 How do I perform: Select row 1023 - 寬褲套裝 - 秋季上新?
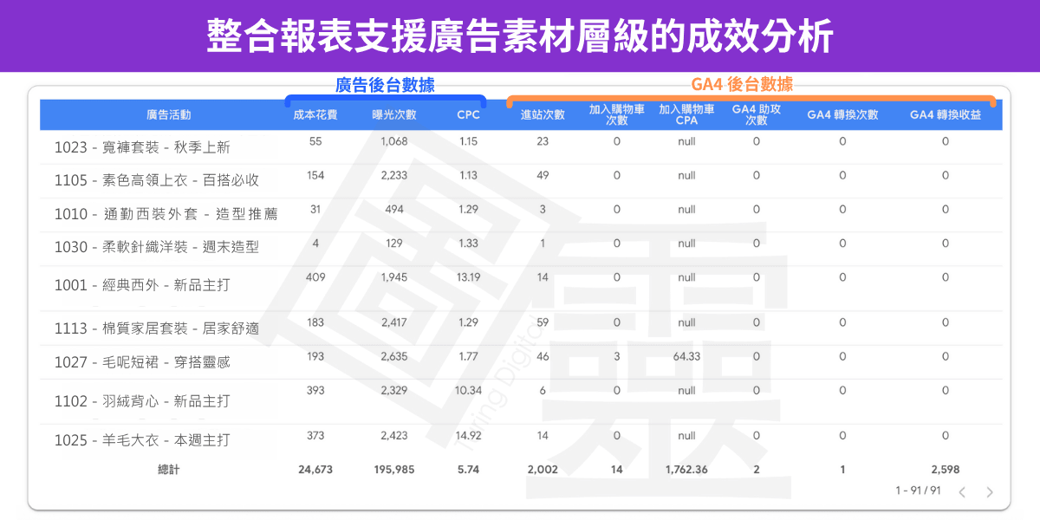(520, 146)
